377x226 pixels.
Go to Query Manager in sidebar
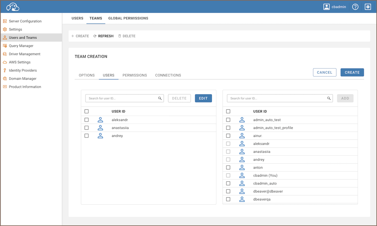[x=21, y=46]
